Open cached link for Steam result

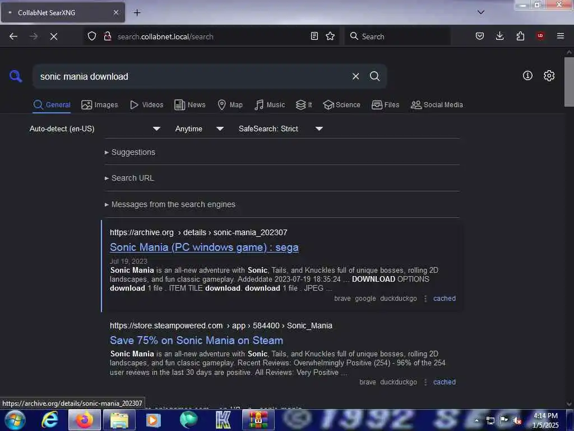point(445,382)
